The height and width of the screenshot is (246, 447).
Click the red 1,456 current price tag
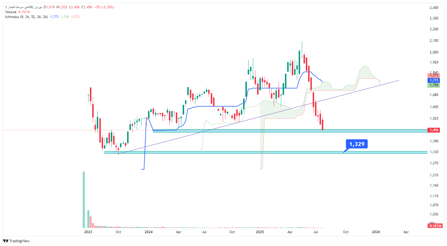point(434,130)
